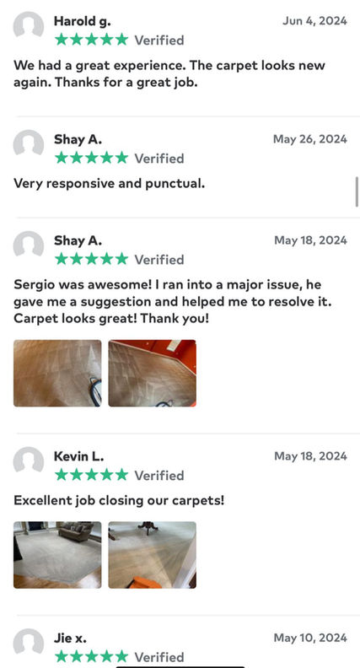Screen dimensions: 360x668
Task: Click the Jun 4, 2024 review date
Action: click(x=314, y=21)
